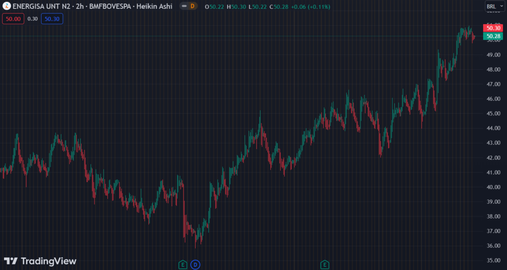Screen dimensions: 507x270
Task: Open the BRL currency dropdown
Action: pos(495,6)
